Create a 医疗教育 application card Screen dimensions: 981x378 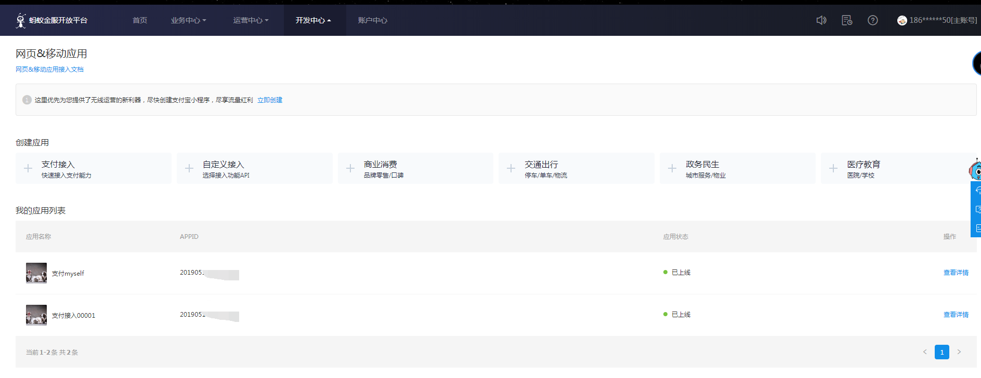tap(898, 168)
